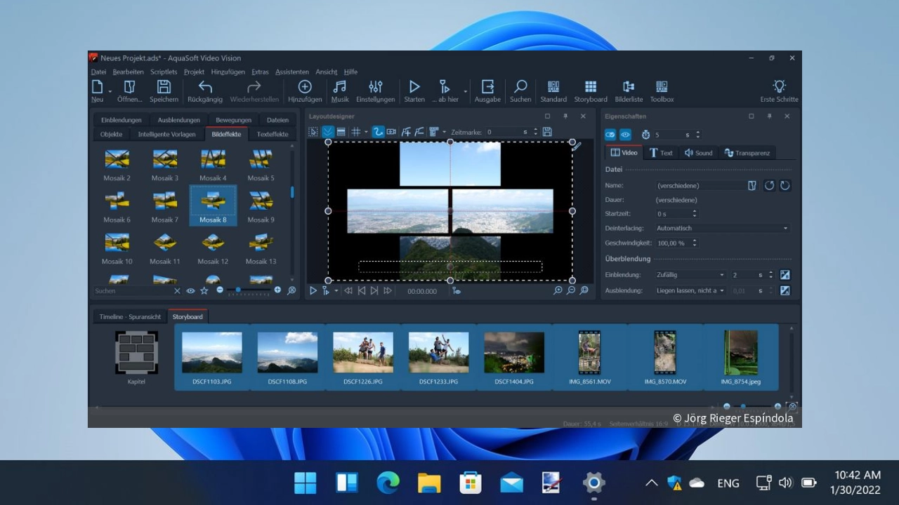Expand the grid options dropdown in Layoutdesigner

tap(366, 132)
